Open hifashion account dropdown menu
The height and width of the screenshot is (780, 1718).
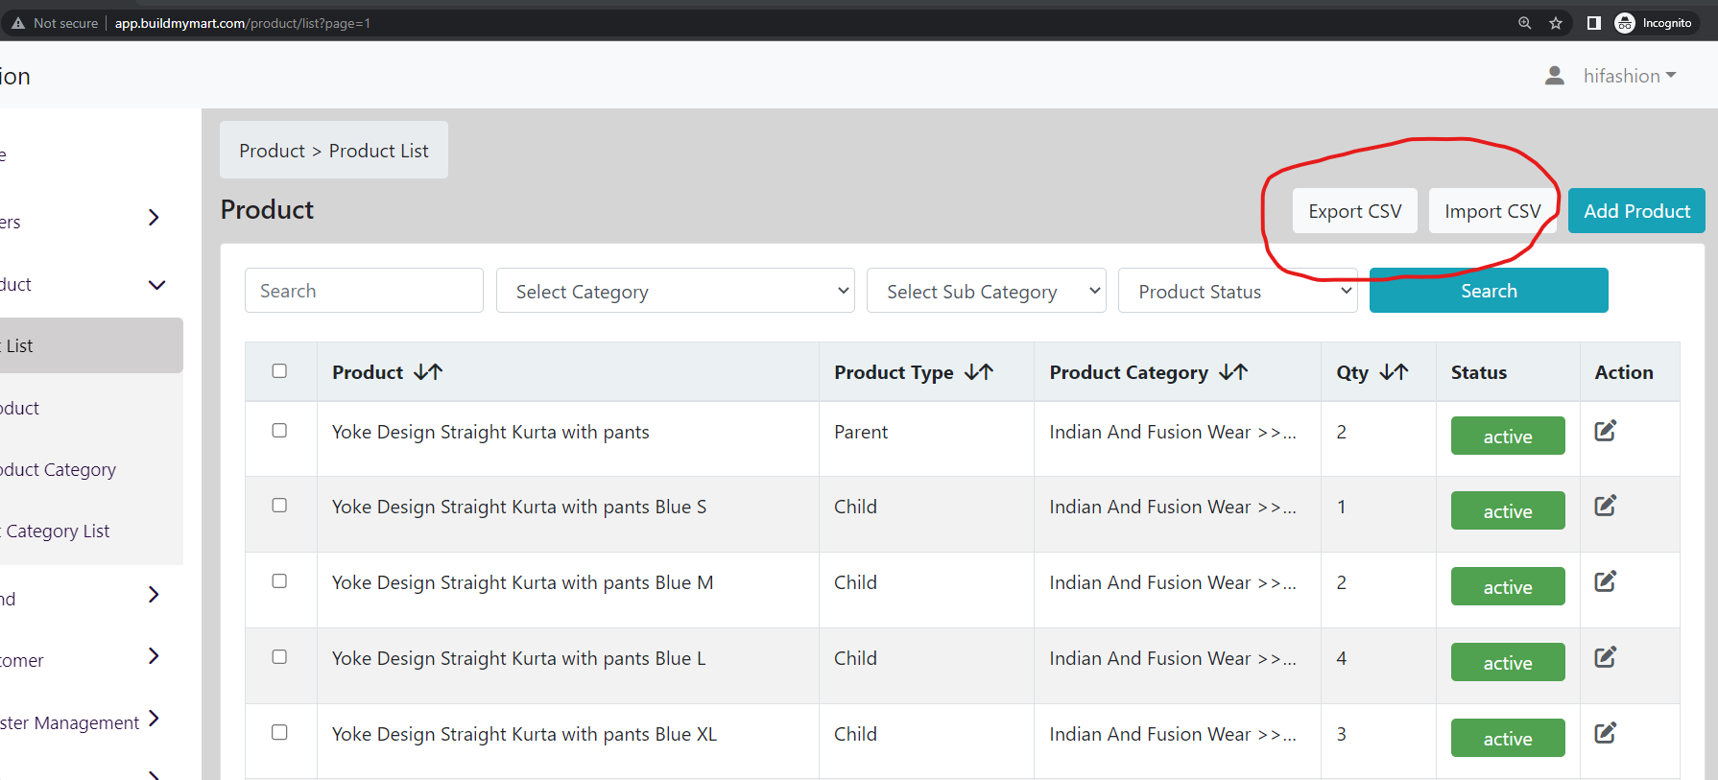click(x=1630, y=76)
